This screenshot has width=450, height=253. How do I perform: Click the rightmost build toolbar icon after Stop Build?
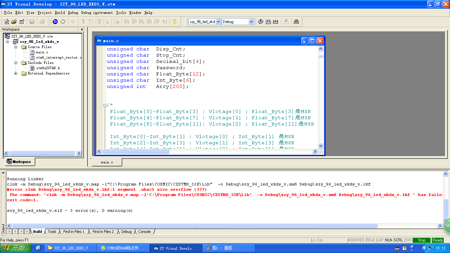[296, 22]
